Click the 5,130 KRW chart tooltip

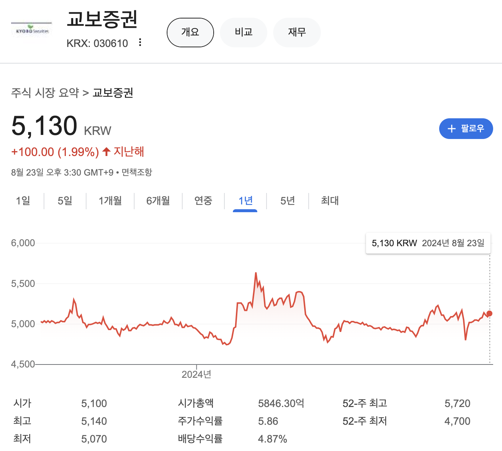pos(428,243)
